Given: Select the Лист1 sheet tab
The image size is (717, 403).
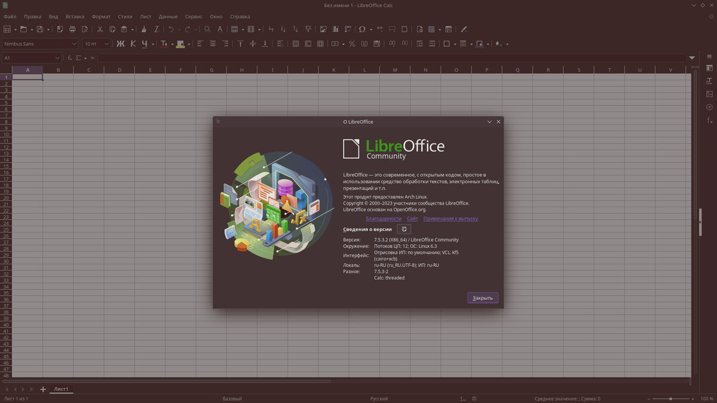Looking at the screenshot, I should (x=61, y=389).
